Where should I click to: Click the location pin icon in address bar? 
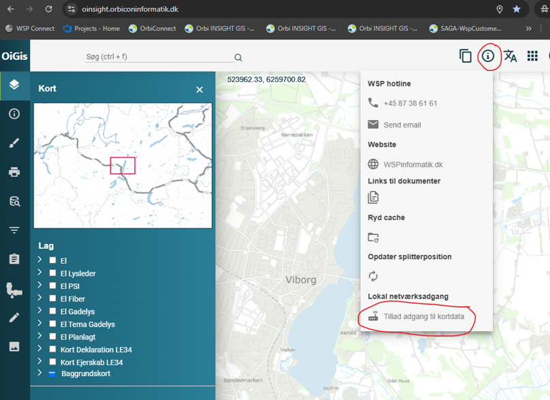click(x=500, y=10)
